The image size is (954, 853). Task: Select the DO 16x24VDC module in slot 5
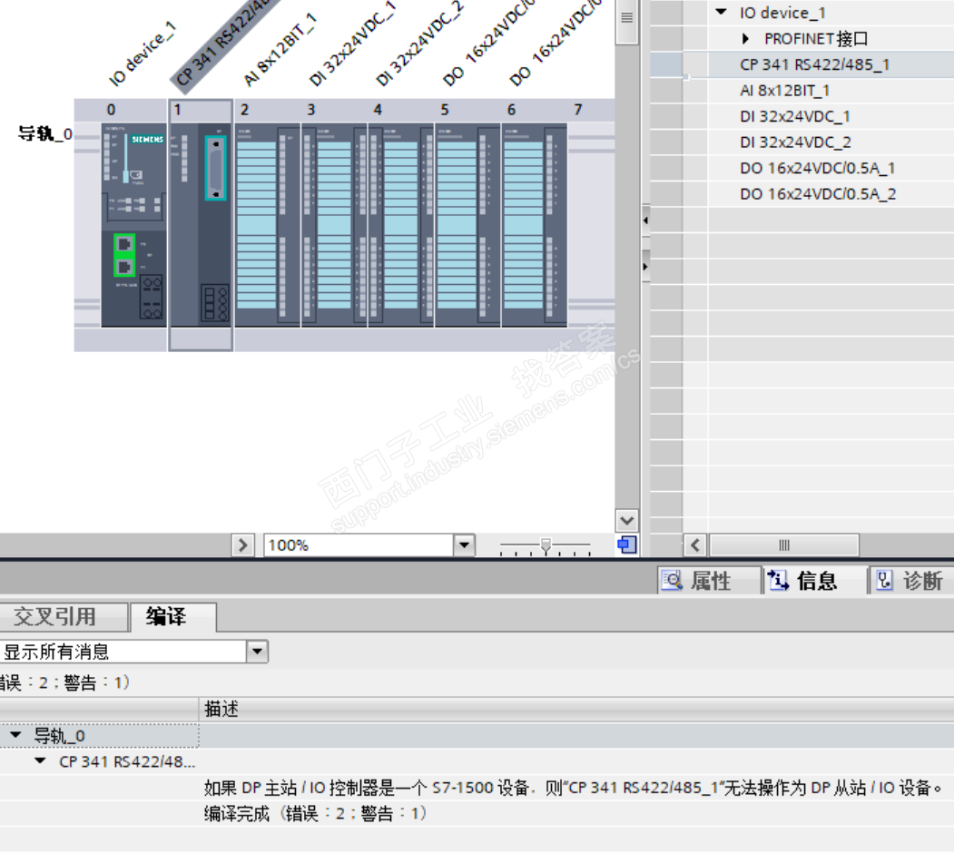coord(467,225)
